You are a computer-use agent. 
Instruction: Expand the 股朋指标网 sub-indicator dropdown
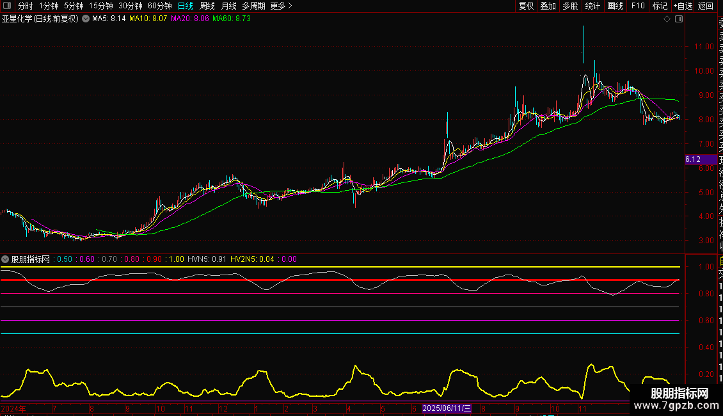[6, 259]
